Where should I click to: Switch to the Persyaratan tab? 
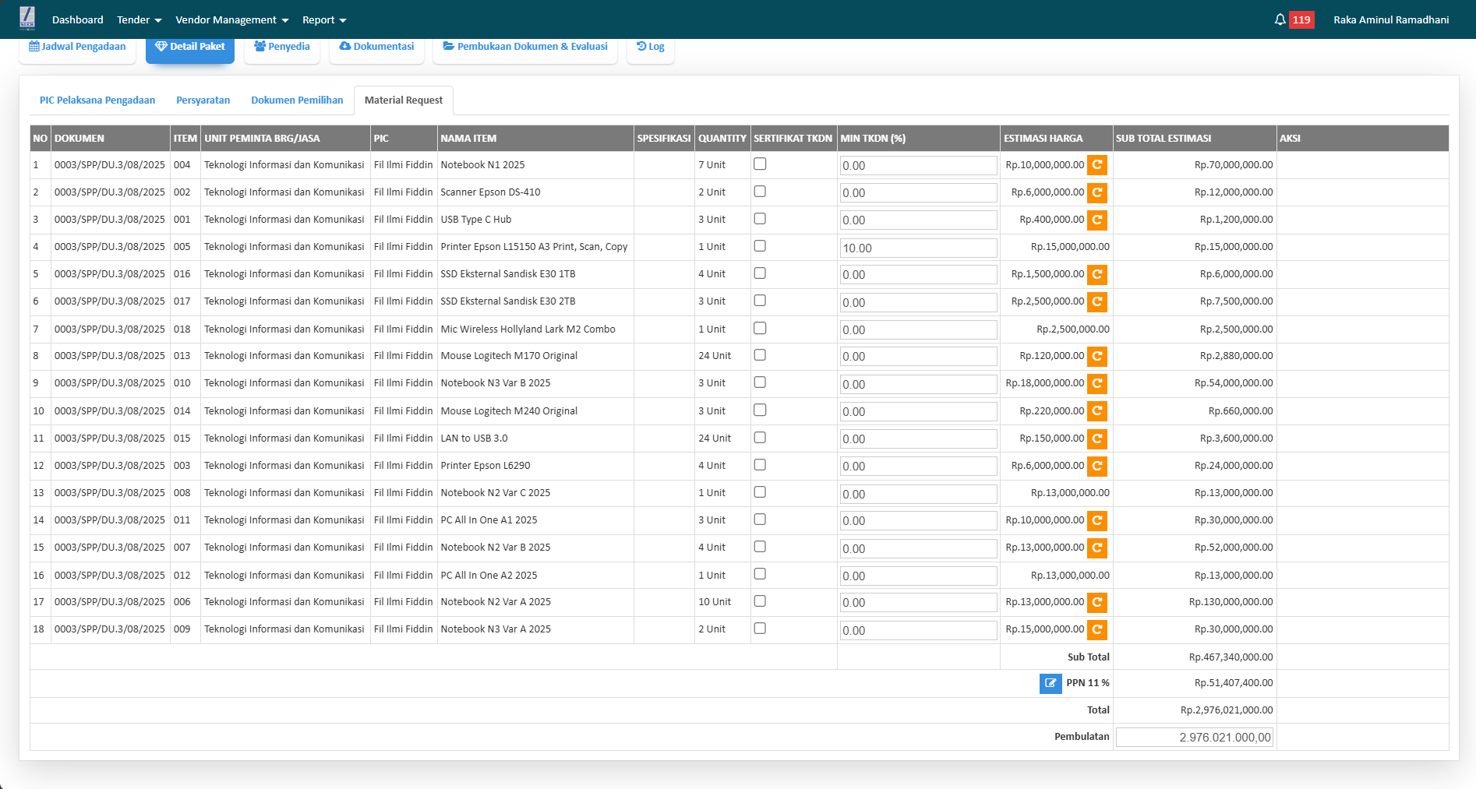(x=203, y=100)
